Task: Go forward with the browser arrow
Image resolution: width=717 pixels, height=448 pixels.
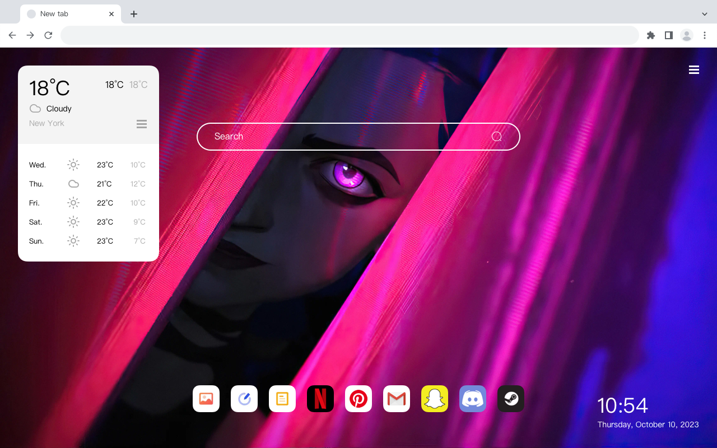Action: point(30,35)
